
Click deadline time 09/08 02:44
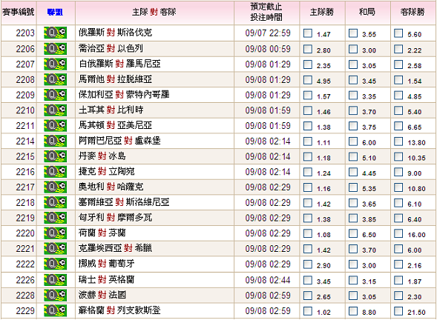[x=268, y=280]
